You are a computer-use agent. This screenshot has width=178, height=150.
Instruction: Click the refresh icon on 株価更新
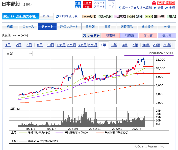[85, 36]
